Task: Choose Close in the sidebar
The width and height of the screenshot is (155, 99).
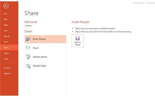Action: click(6, 59)
